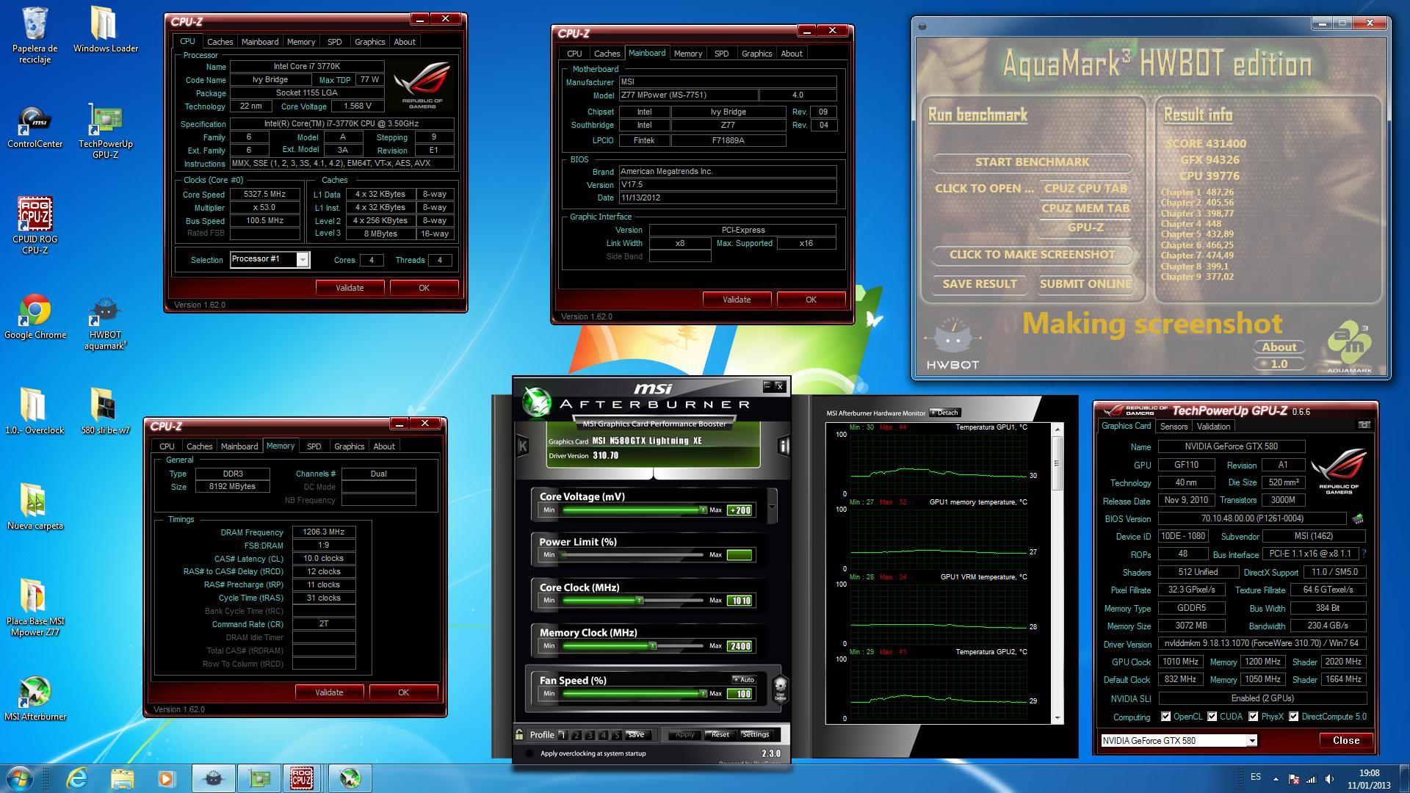Click Internet Explorer taskbar icon
The width and height of the screenshot is (1410, 793).
click(x=76, y=778)
